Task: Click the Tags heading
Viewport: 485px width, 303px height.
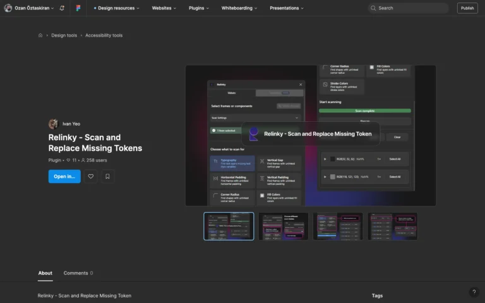Action: [x=377, y=295]
